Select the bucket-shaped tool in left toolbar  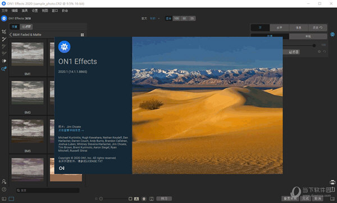coord(4,61)
